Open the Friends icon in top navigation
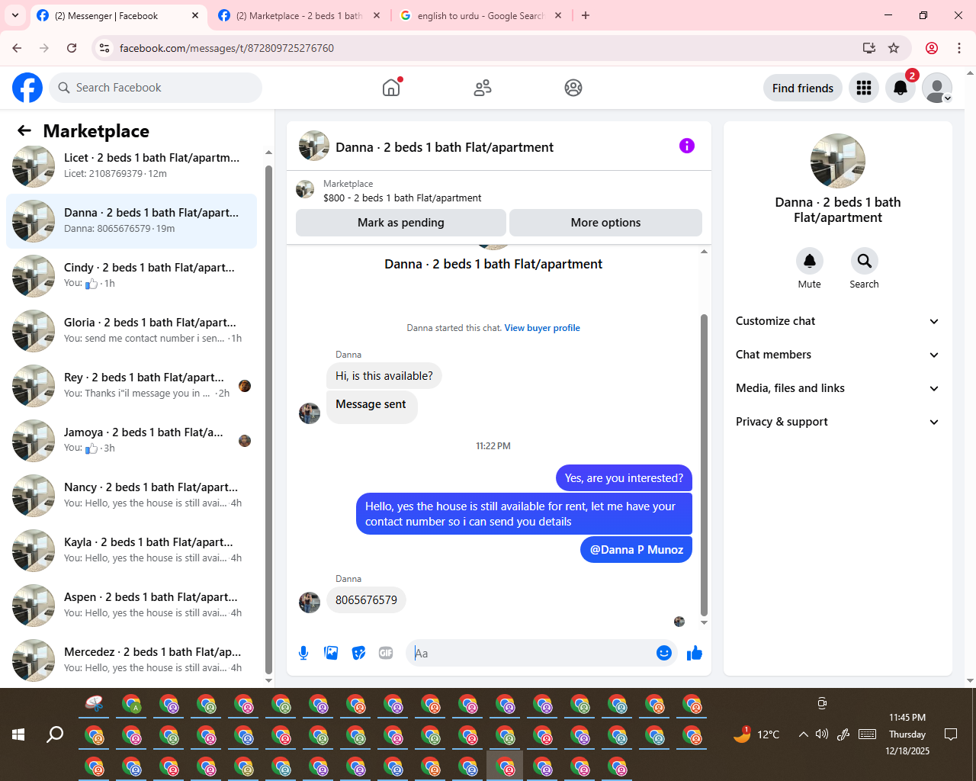The width and height of the screenshot is (976, 781). (x=483, y=88)
